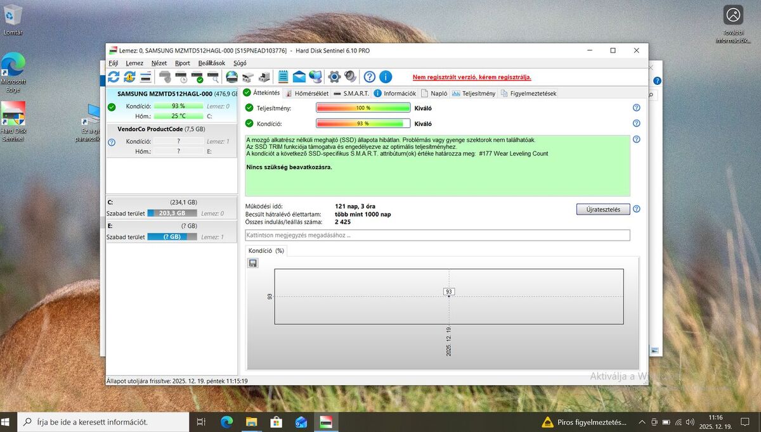Select the SAMSUNG MZMTD512HAGL-000 disk entry
The image size is (761, 432).
[172, 105]
